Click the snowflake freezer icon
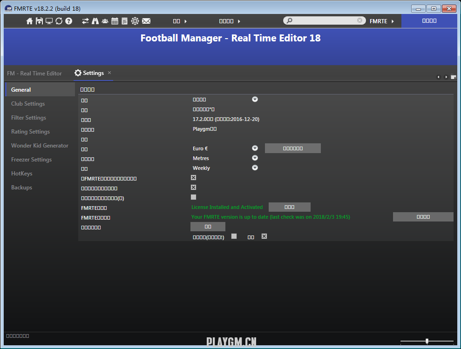The image size is (461, 349). click(135, 21)
